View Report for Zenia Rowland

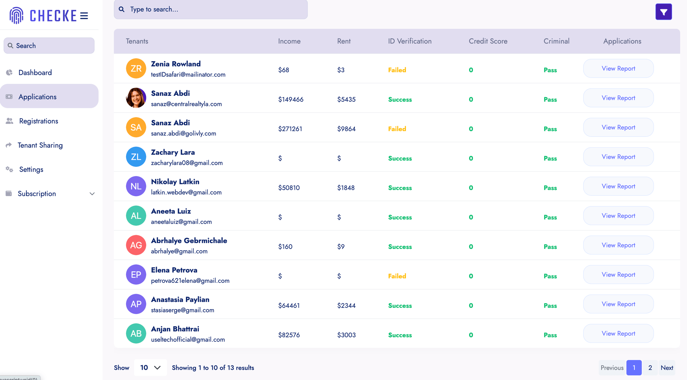618,68
